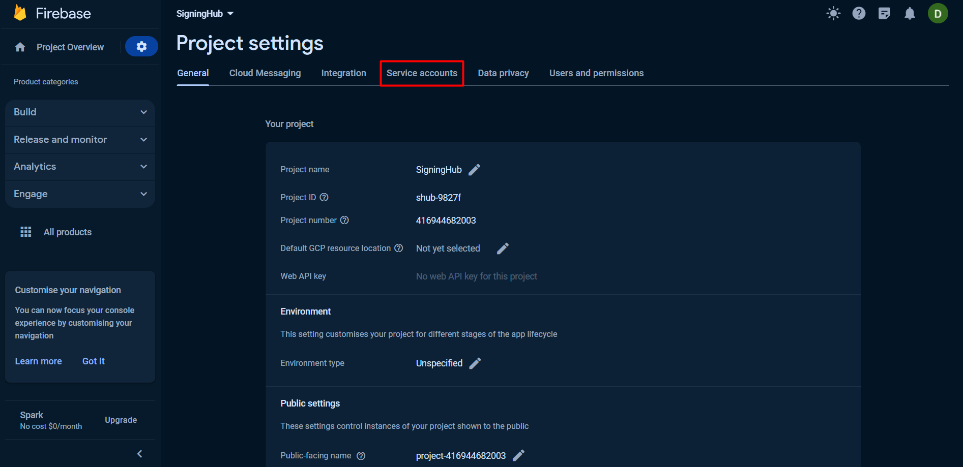Click the SigningHub project name value
The image size is (963, 467).
click(x=439, y=170)
